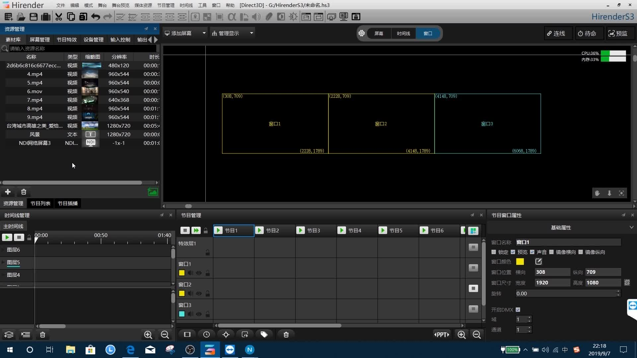Click the fit-to-screen icon in stage view
This screenshot has height=358, width=637.
coord(621,193)
